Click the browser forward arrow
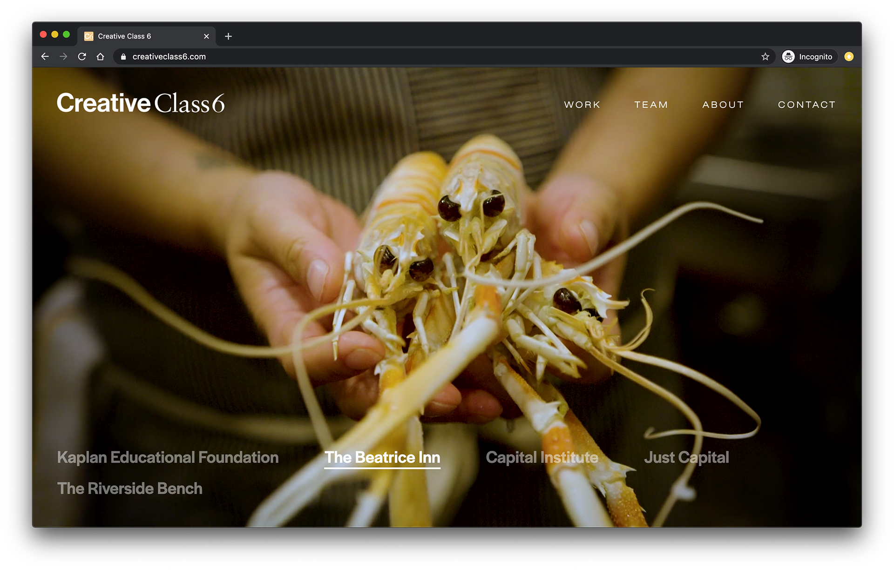Viewport: 894px width, 570px height. (x=63, y=56)
